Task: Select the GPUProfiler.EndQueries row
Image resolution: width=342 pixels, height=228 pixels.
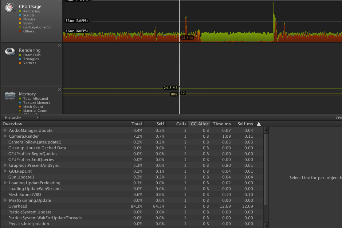Action: coord(133,160)
